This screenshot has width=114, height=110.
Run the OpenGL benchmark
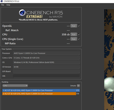tap(74, 26)
